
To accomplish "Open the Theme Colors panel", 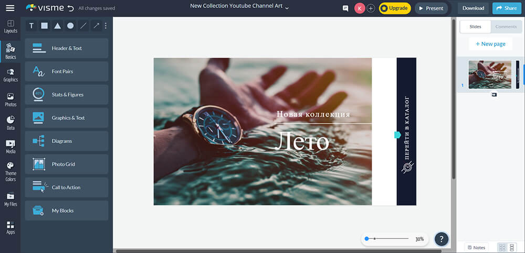I will coord(10,172).
